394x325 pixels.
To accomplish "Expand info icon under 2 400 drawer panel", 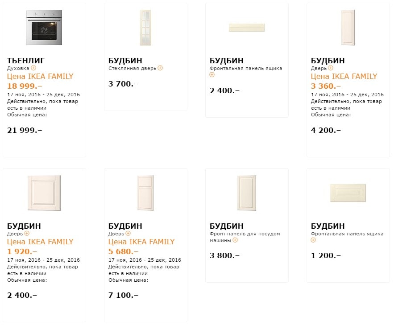I will 212,75.
